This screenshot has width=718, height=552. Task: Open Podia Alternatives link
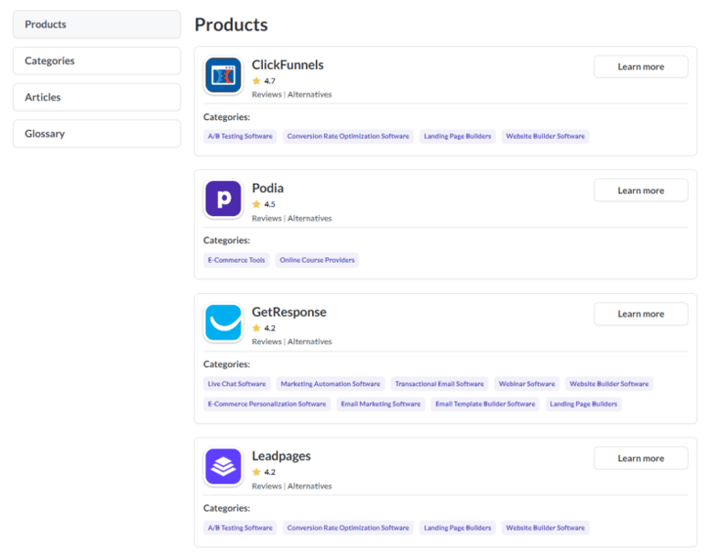(x=310, y=218)
